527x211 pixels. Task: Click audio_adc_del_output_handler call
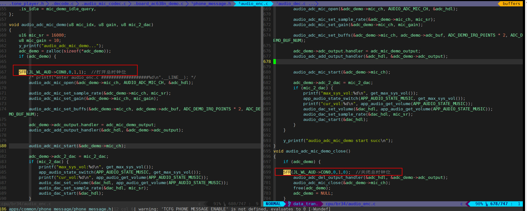point(370,177)
